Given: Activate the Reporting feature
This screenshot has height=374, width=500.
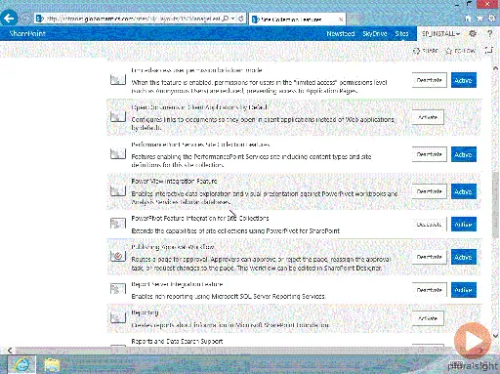Looking at the screenshot, I should coord(428,318).
